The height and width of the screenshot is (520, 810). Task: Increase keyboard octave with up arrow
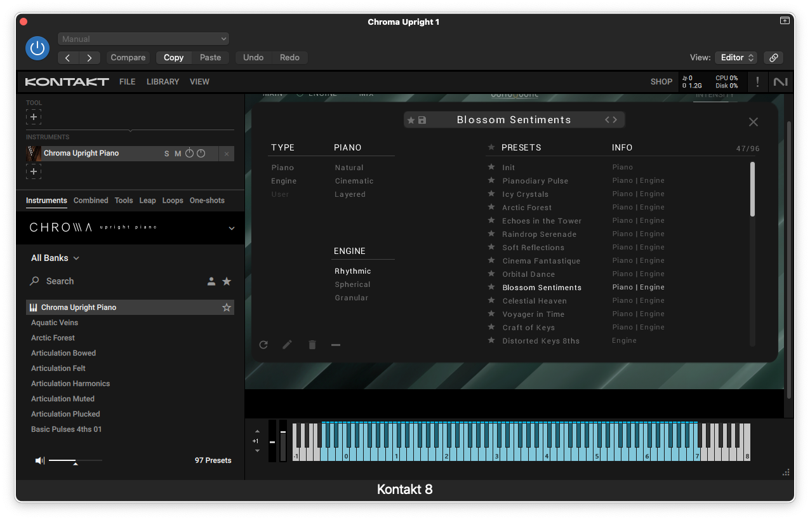(x=257, y=431)
